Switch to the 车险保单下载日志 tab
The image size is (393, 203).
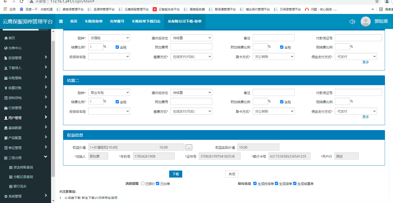point(146,21)
